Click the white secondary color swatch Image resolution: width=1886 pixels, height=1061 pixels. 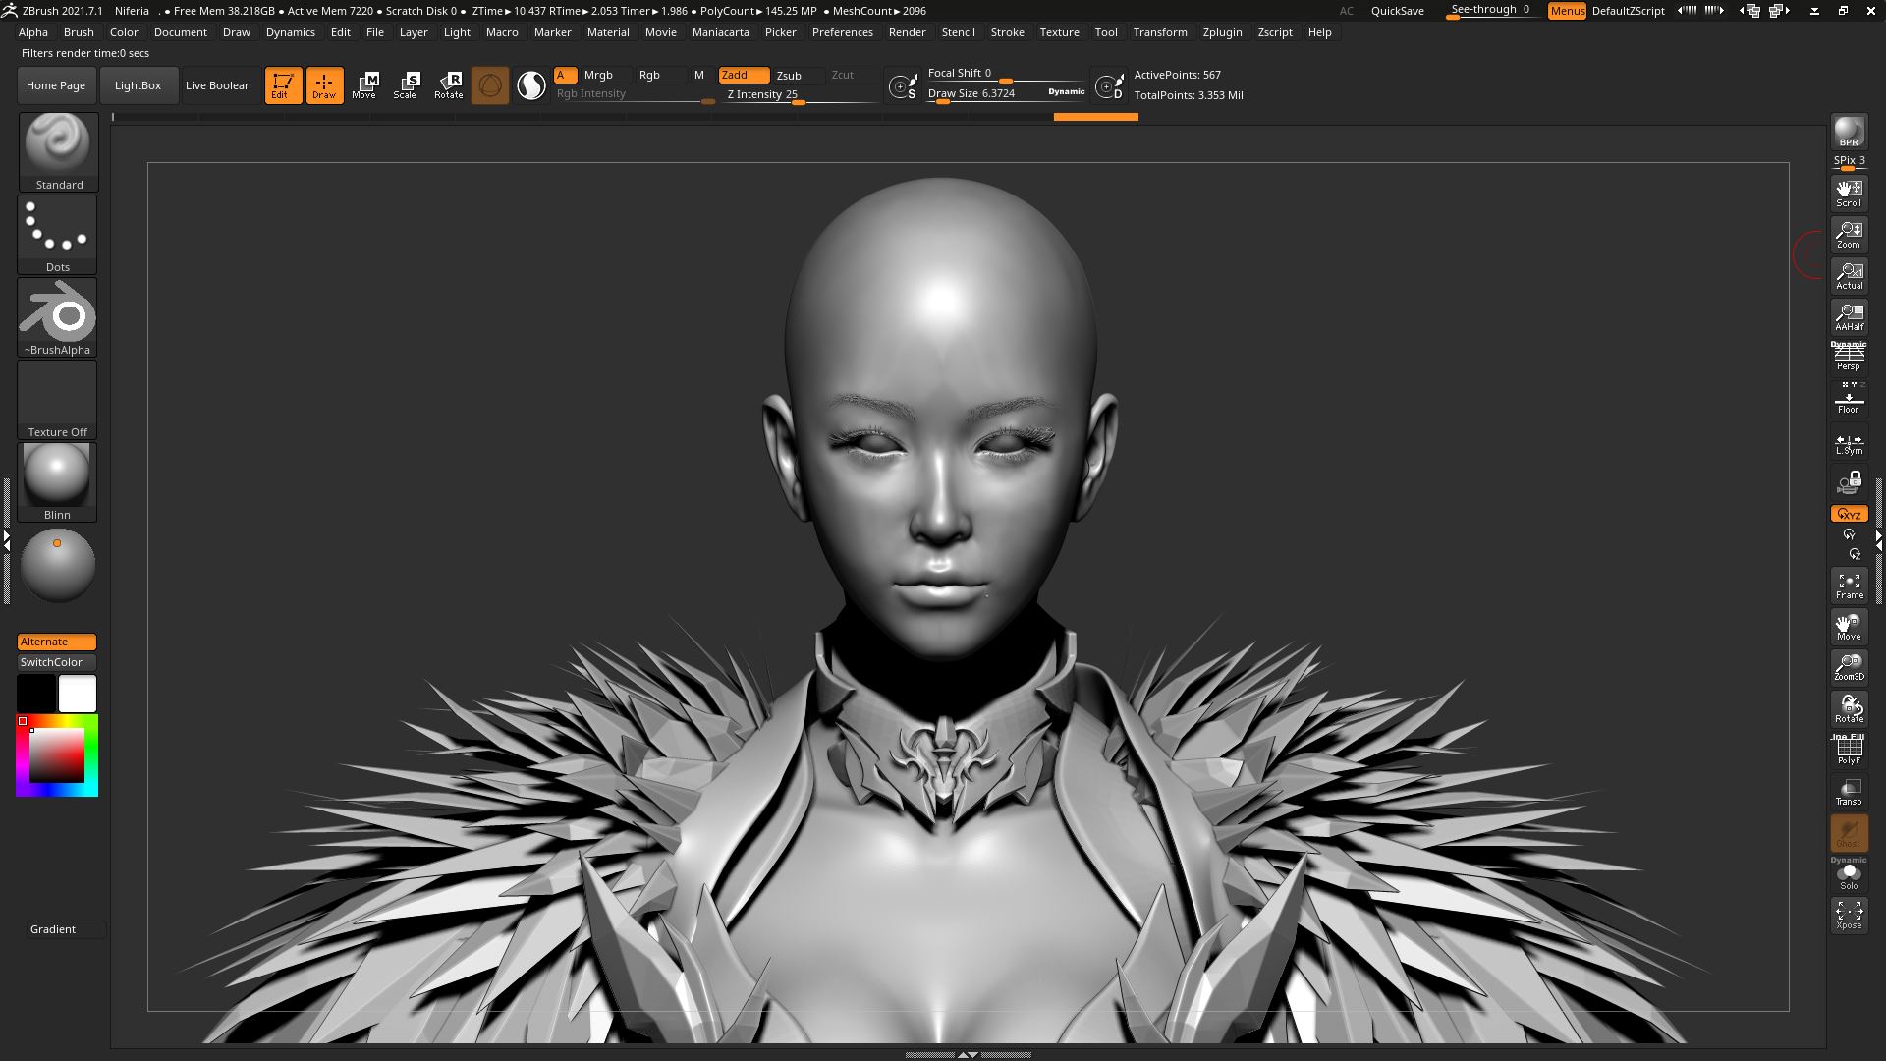(78, 694)
